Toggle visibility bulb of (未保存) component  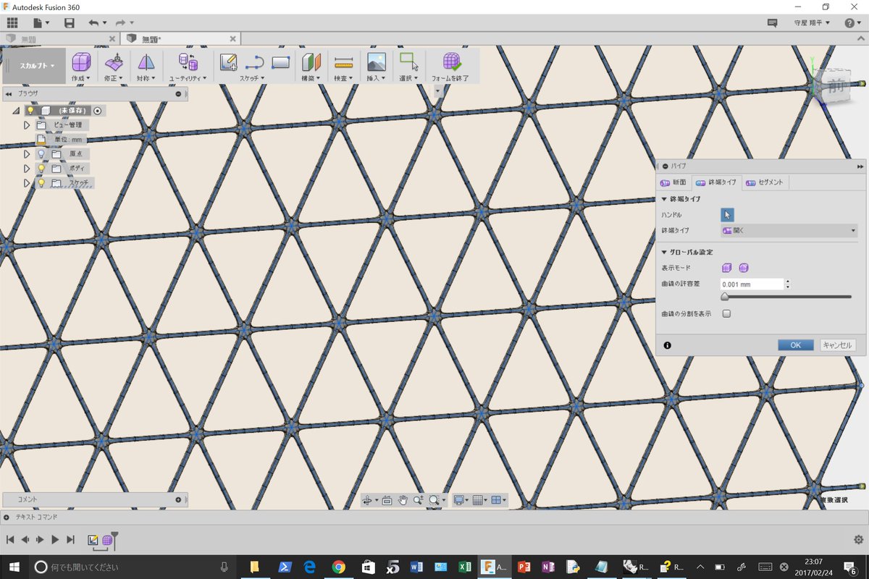(30, 111)
